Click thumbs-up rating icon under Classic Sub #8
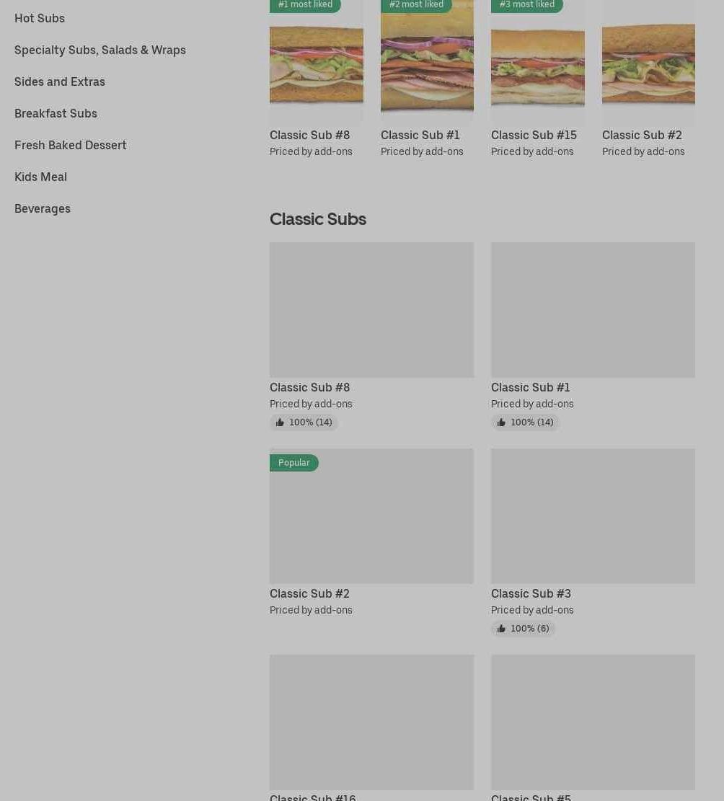 tap(280, 422)
